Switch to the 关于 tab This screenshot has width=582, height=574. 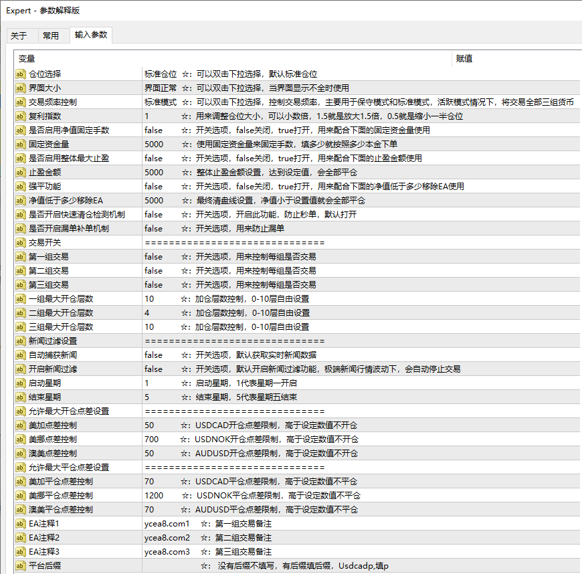tap(19, 36)
